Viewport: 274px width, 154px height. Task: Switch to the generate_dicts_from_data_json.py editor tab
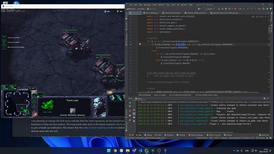[224, 13]
